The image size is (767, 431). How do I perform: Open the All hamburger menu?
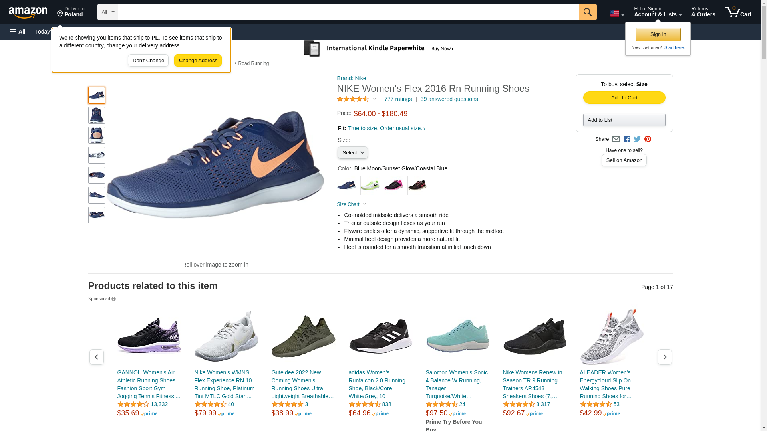[x=18, y=32]
